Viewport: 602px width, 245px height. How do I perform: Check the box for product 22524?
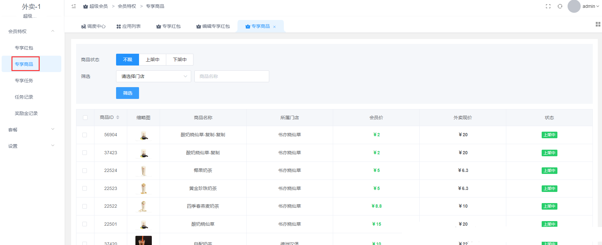click(x=85, y=171)
